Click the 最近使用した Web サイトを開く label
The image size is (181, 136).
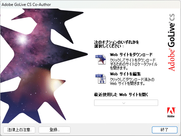click(121, 95)
